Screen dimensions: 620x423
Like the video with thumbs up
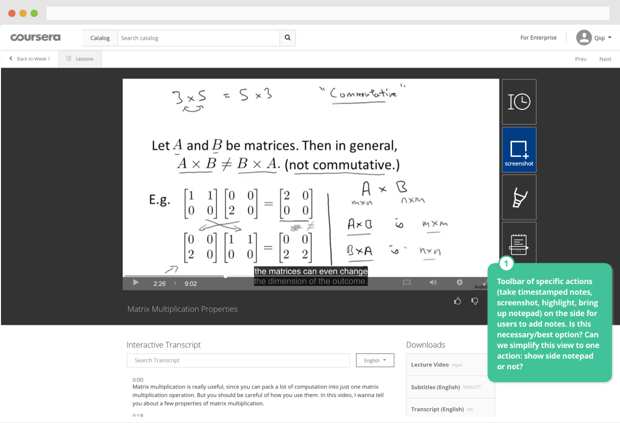[x=457, y=301]
